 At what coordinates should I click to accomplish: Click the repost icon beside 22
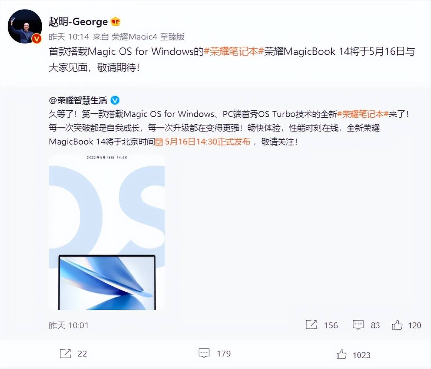pos(65,353)
